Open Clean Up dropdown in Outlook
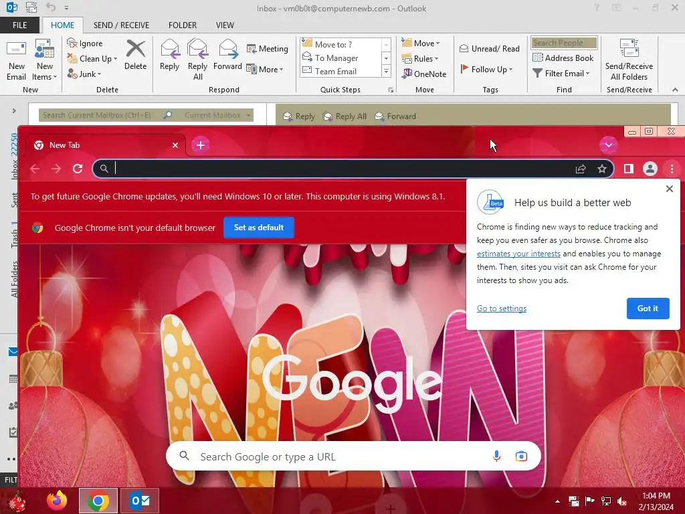The image size is (685, 514). 92,59
